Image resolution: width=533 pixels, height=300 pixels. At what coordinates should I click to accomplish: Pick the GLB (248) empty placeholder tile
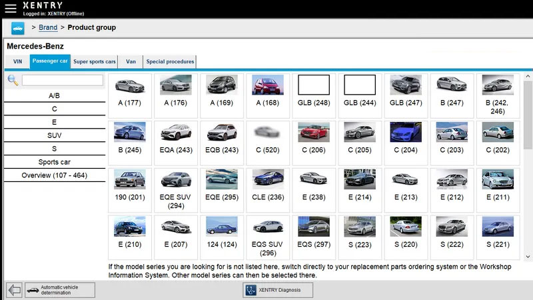(x=313, y=85)
